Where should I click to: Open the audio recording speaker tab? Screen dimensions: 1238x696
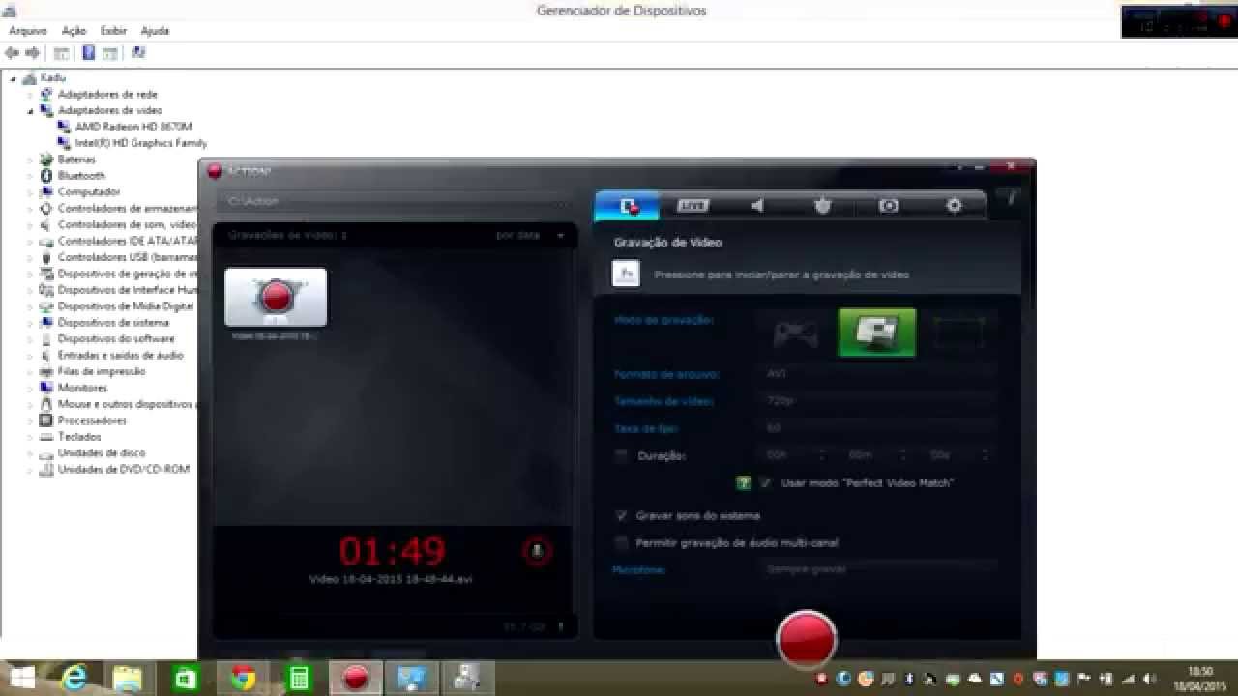click(757, 205)
